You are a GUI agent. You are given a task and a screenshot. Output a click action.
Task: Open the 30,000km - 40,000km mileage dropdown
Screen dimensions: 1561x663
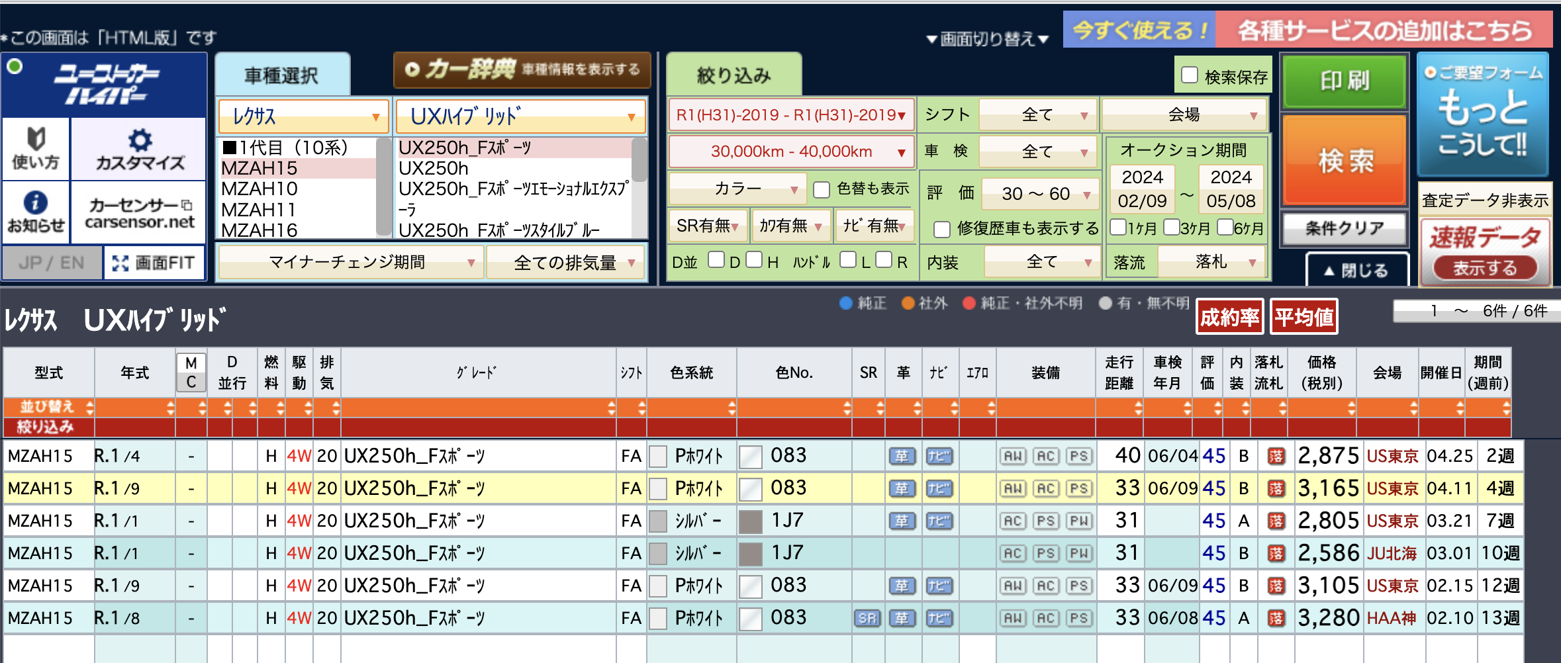[x=792, y=152]
